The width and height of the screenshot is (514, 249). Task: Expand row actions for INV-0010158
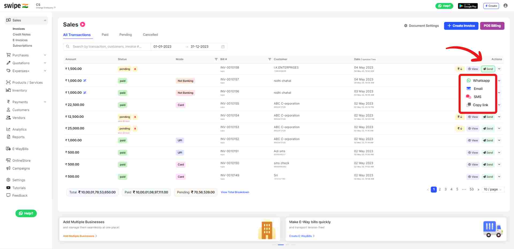499,69
